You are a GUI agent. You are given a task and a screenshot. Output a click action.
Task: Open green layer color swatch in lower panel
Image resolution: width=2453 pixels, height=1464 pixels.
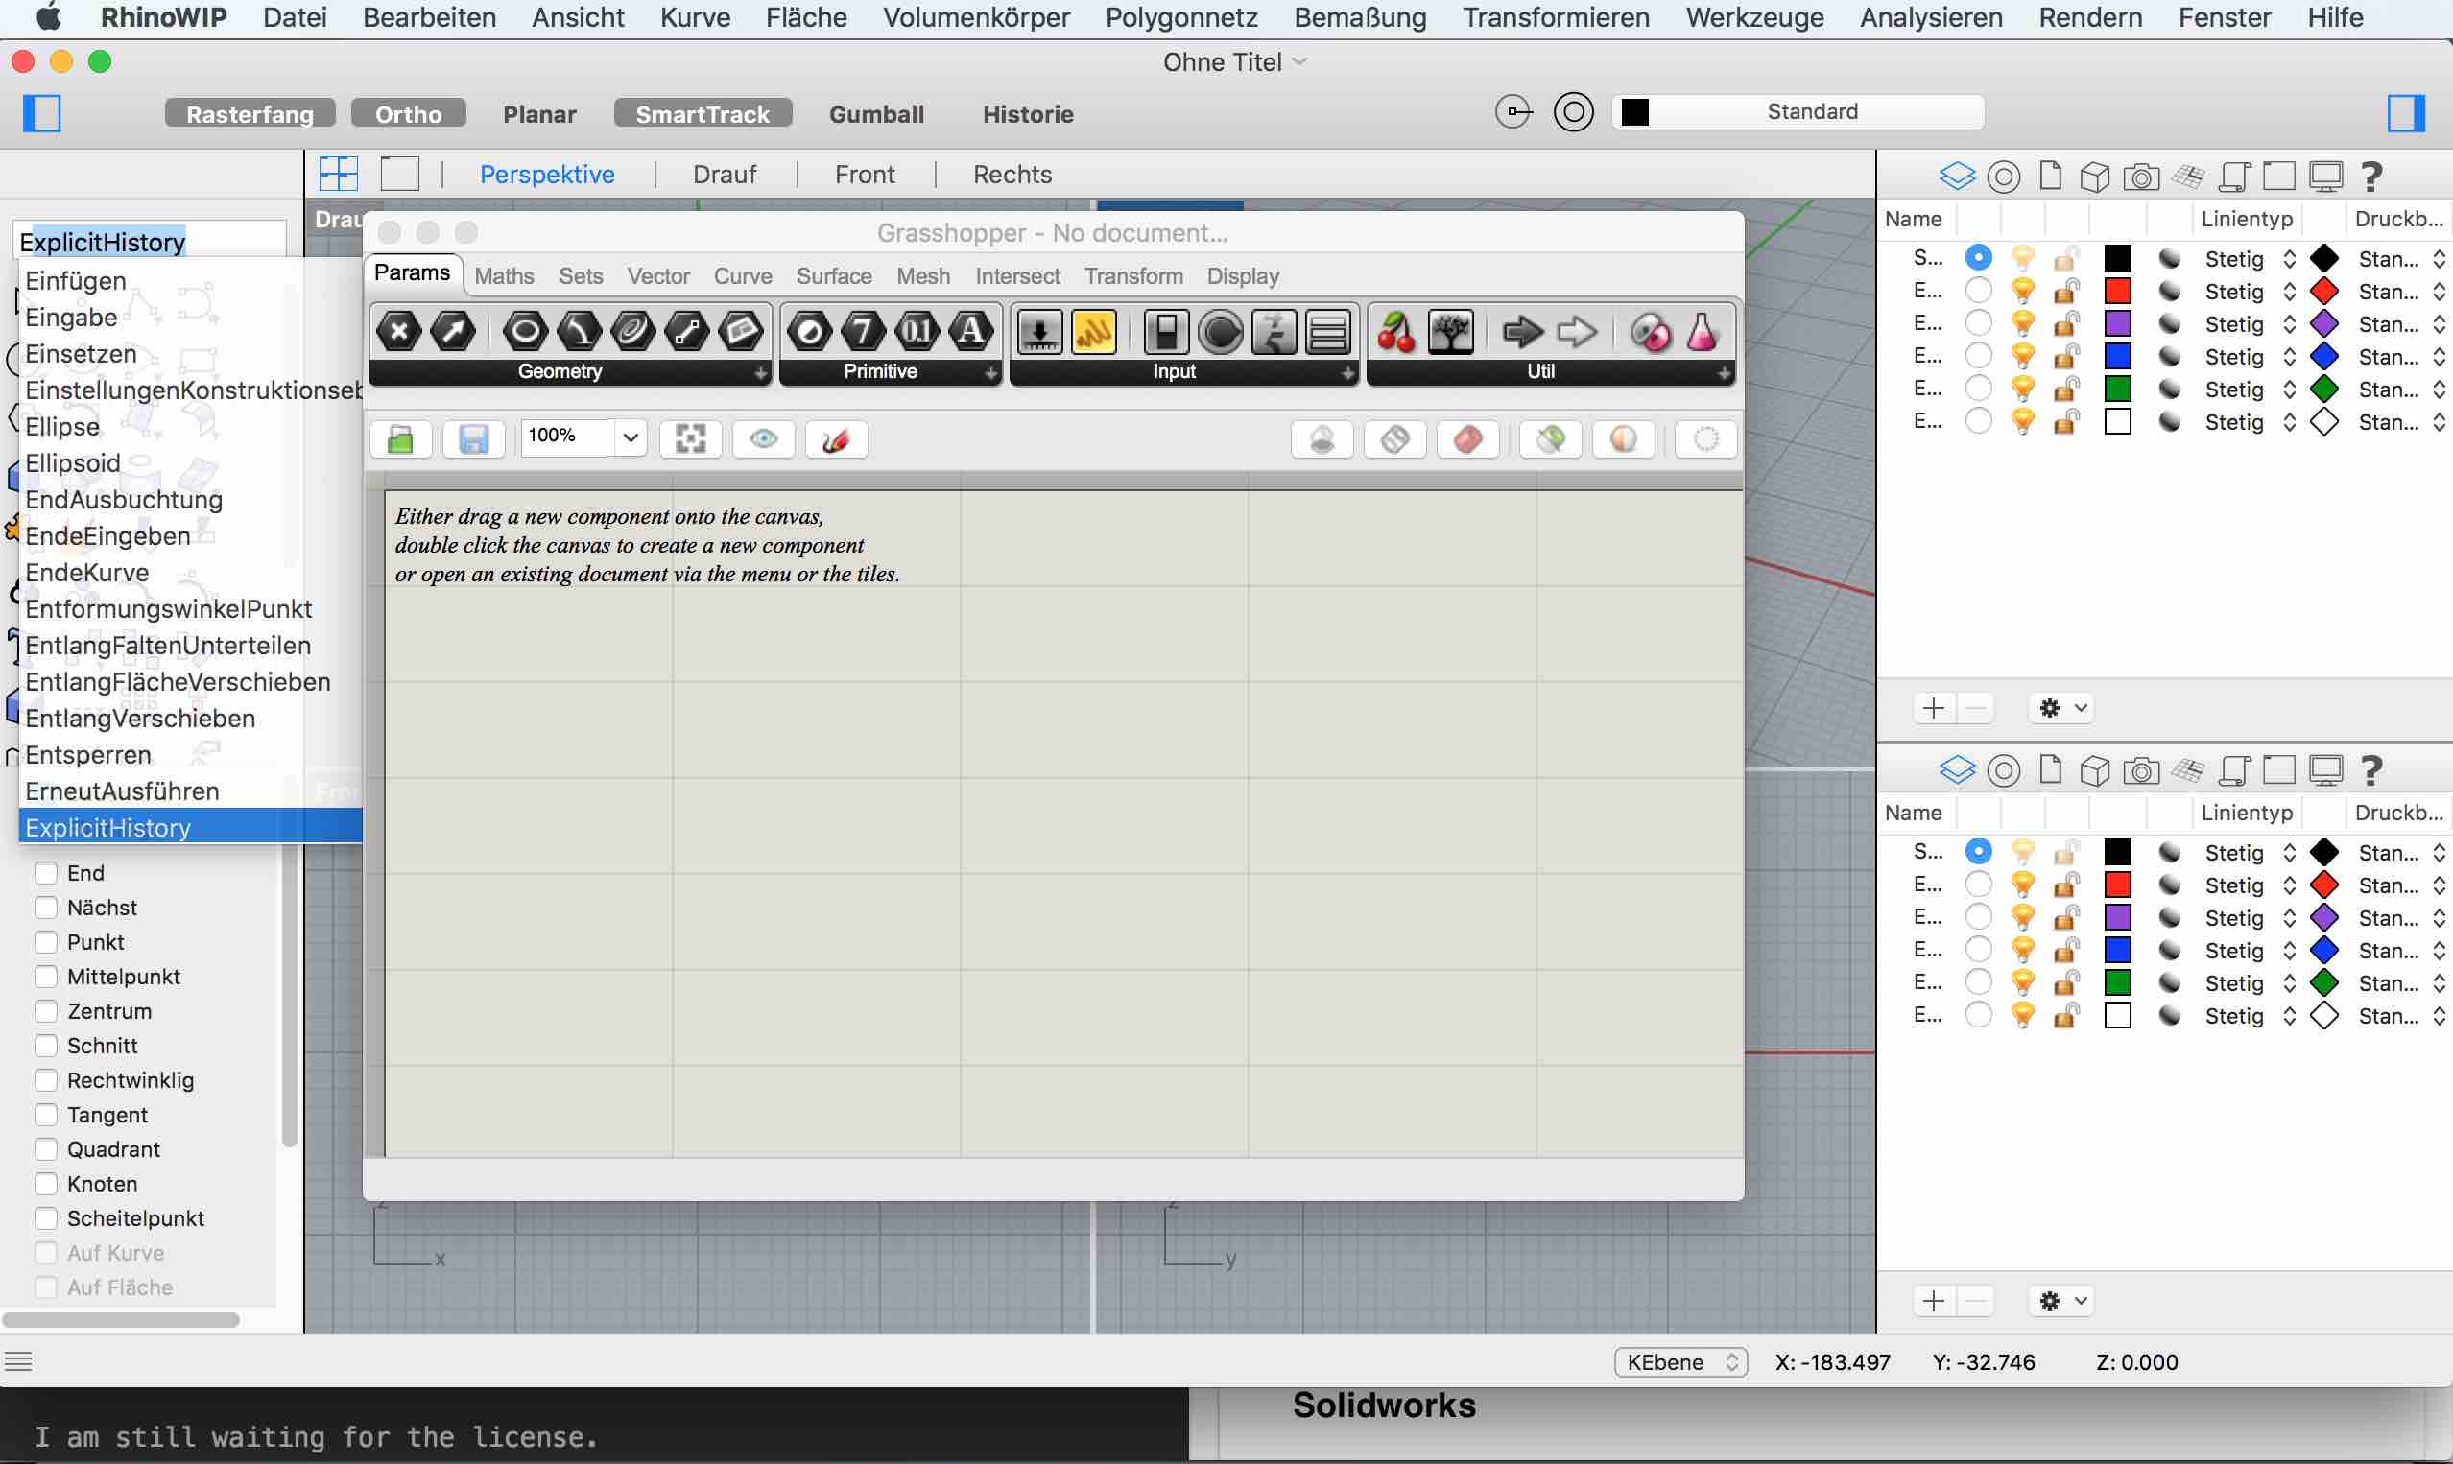point(2117,982)
